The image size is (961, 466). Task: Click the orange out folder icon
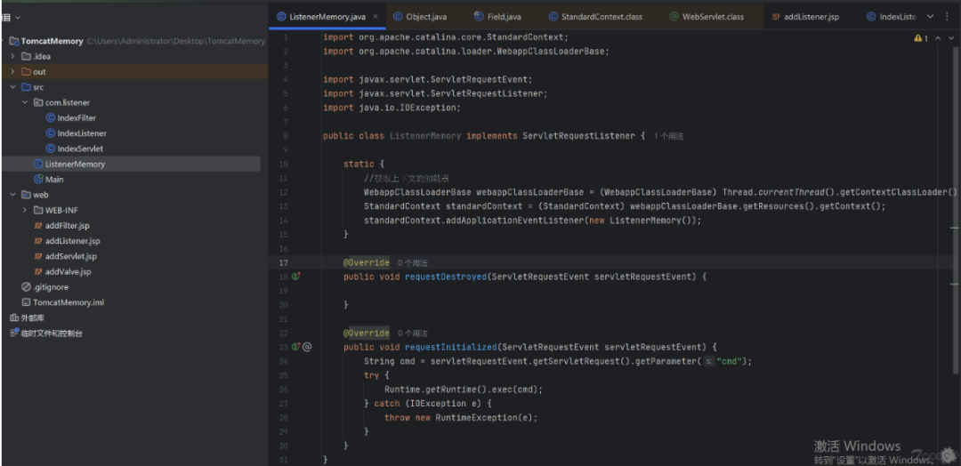pyautogui.click(x=26, y=72)
